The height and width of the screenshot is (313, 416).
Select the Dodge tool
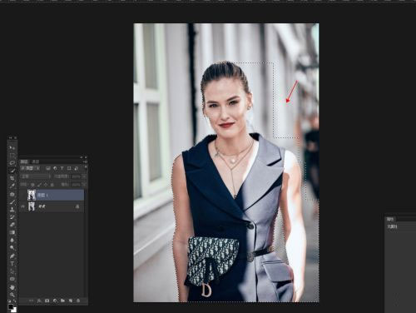tap(12, 248)
